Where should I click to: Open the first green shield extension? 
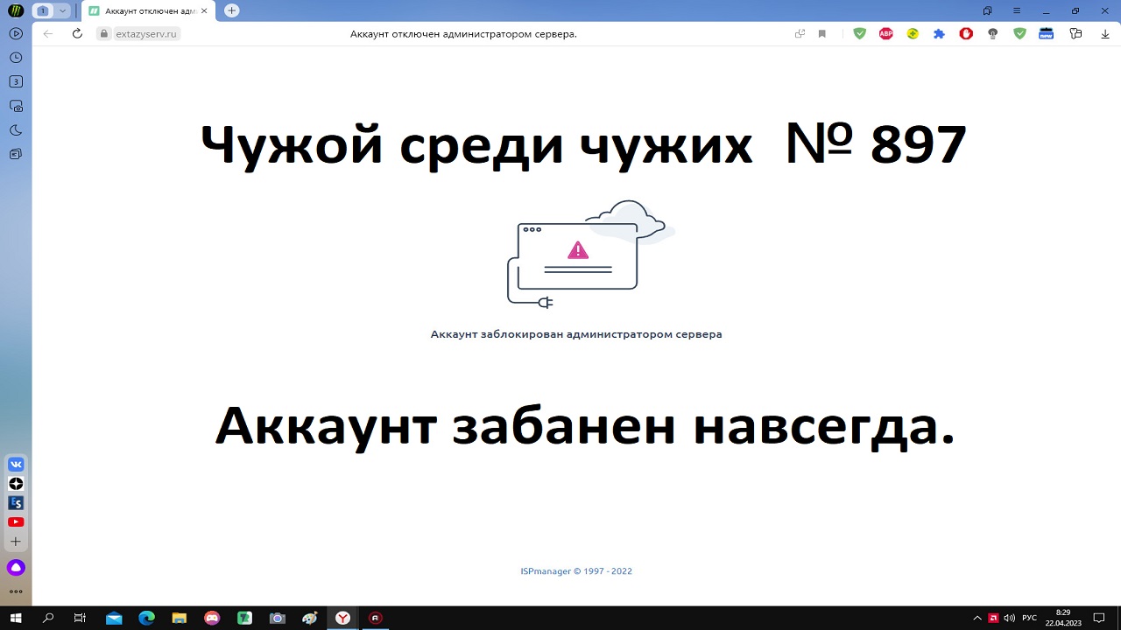pyautogui.click(x=860, y=34)
